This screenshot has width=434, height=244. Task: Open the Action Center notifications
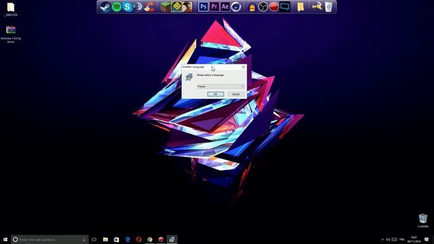point(427,239)
